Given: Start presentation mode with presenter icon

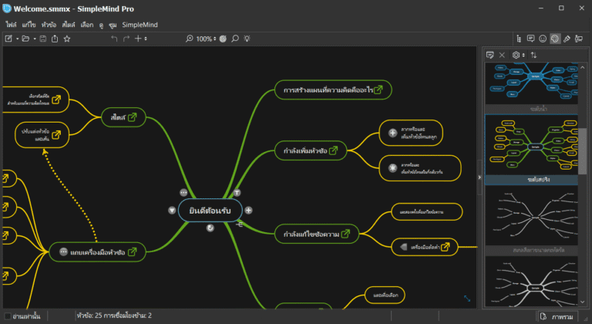Looking at the screenshot, I should click(579, 39).
